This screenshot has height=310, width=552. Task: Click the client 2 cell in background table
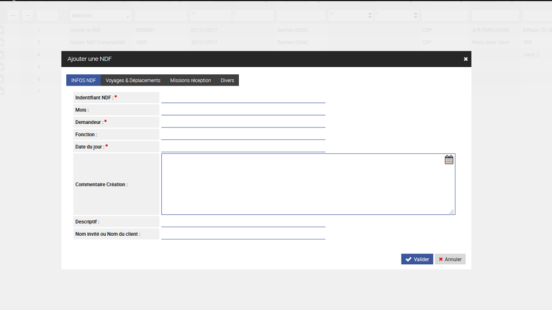click(x=531, y=55)
